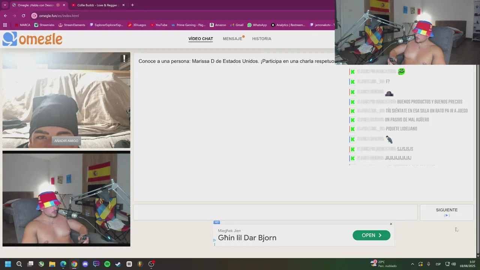
Task: Click the Omegle logo
Action: pyautogui.click(x=32, y=39)
